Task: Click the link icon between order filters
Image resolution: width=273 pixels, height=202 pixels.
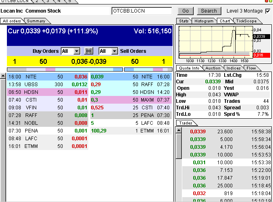Action: pos(89,51)
